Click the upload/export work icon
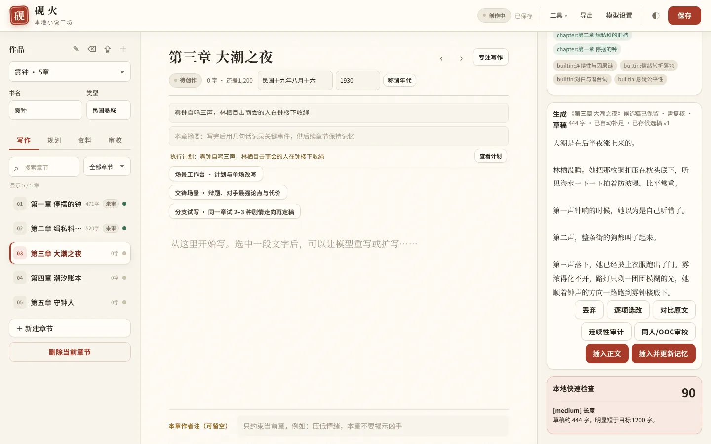 click(108, 49)
